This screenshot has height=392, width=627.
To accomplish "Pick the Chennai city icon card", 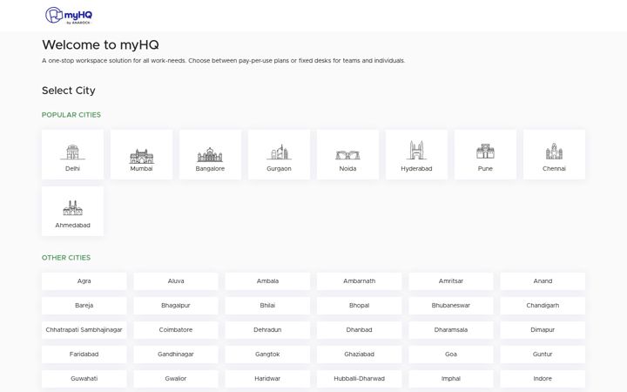I will [x=554, y=154].
